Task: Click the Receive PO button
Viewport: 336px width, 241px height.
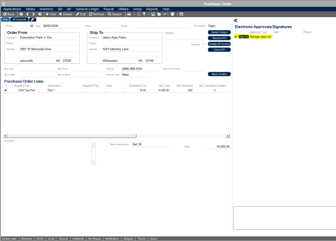Action: click(219, 38)
